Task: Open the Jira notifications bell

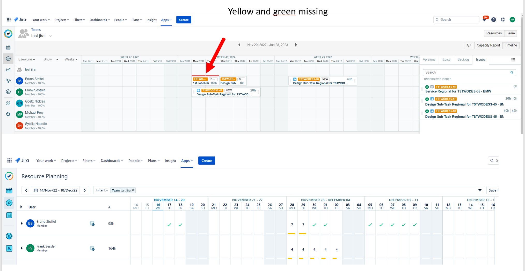Action: pos(484,20)
